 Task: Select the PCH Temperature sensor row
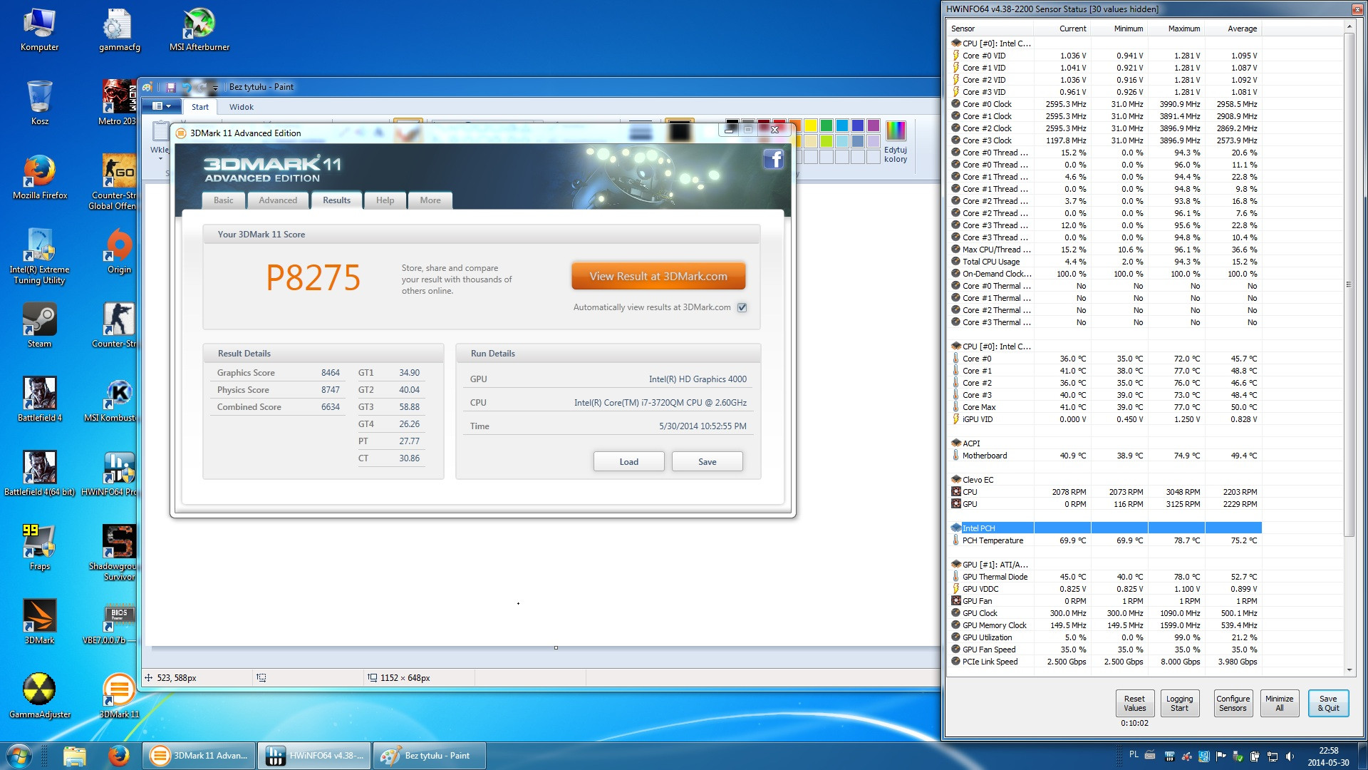pyautogui.click(x=1106, y=540)
